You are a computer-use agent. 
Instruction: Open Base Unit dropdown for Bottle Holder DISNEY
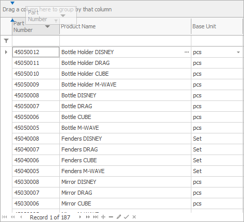[238, 52]
